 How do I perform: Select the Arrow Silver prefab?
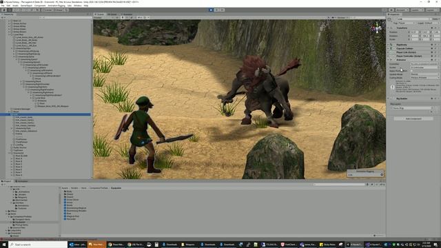click(x=71, y=200)
